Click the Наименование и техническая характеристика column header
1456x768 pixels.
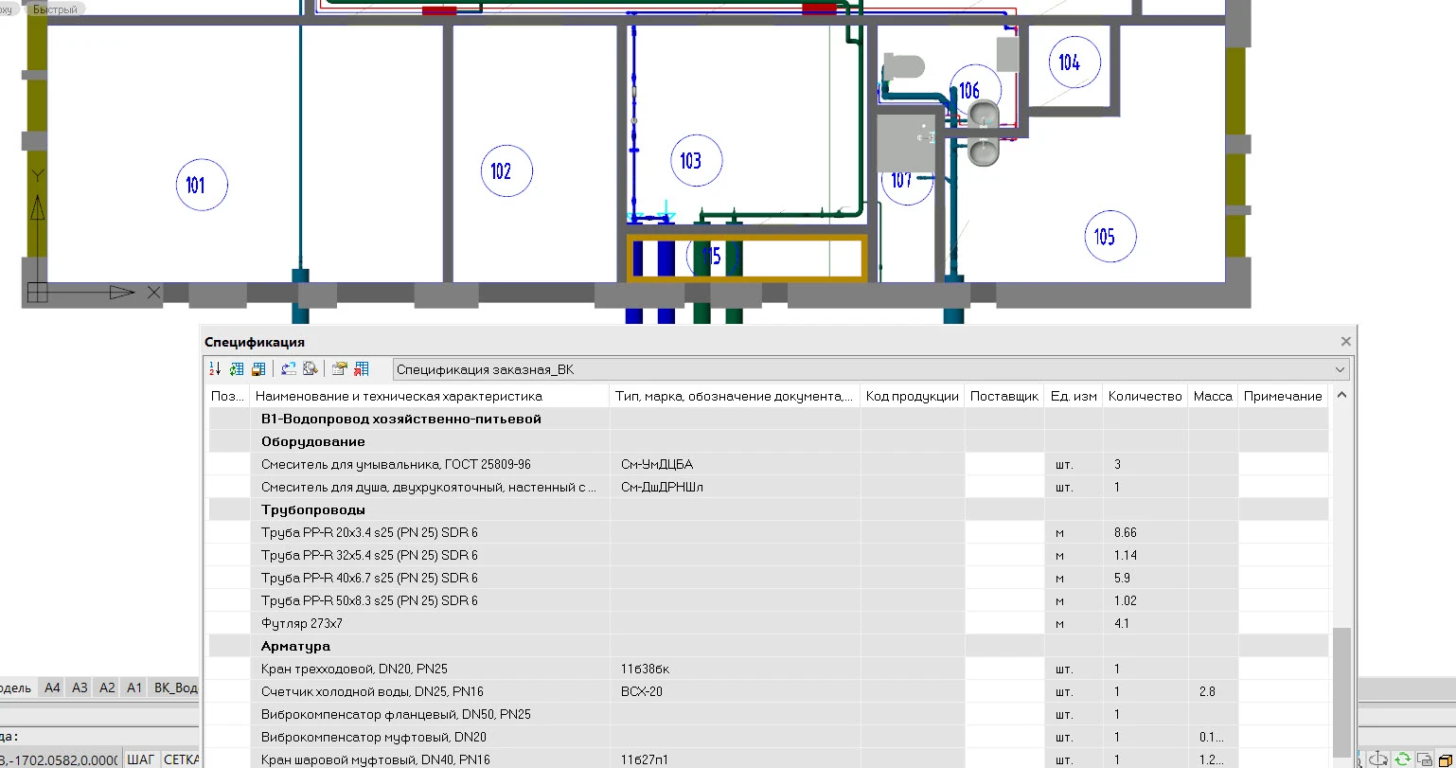tap(398, 396)
